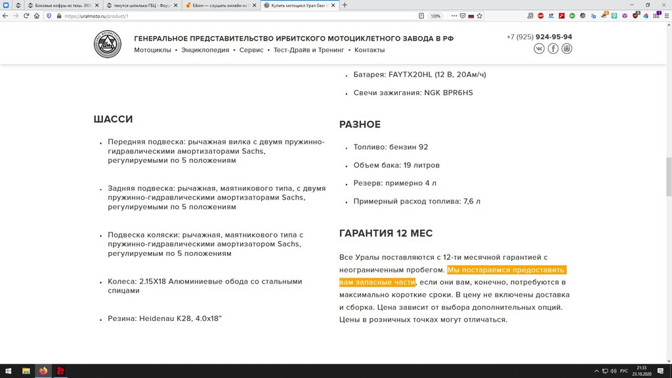Open the Facebook social page icon
This screenshot has width=672, height=378.
pos(553,49)
